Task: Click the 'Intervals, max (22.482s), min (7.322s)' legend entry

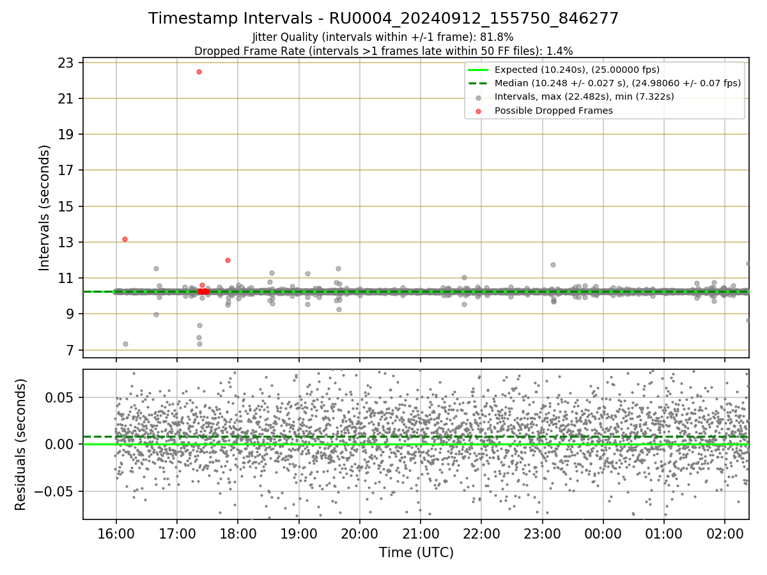Action: 584,96
